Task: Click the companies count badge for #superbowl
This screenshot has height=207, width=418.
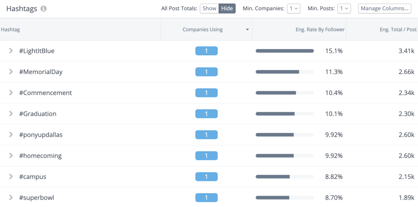Action: [206, 197]
